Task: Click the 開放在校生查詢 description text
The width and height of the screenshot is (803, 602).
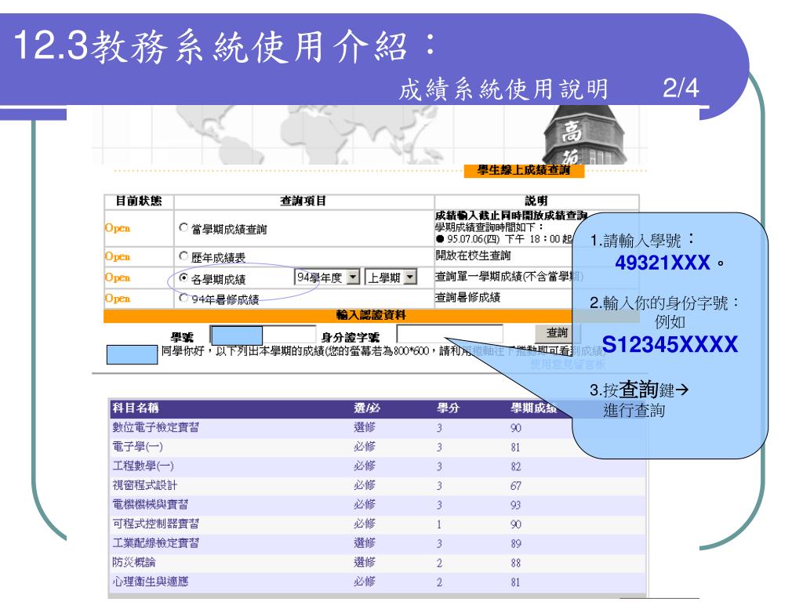Action: click(x=473, y=256)
